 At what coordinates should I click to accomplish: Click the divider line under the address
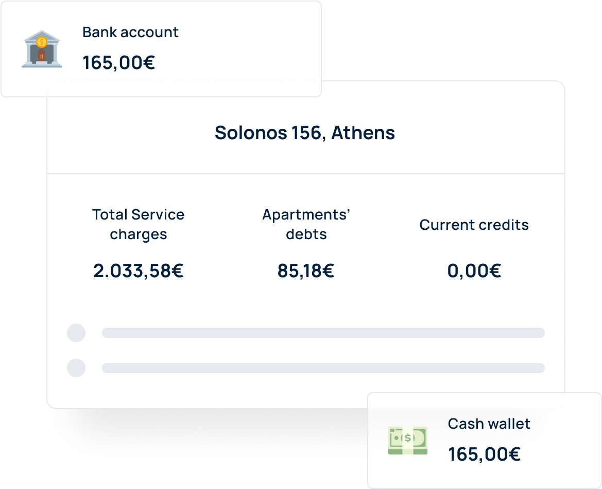click(306, 174)
